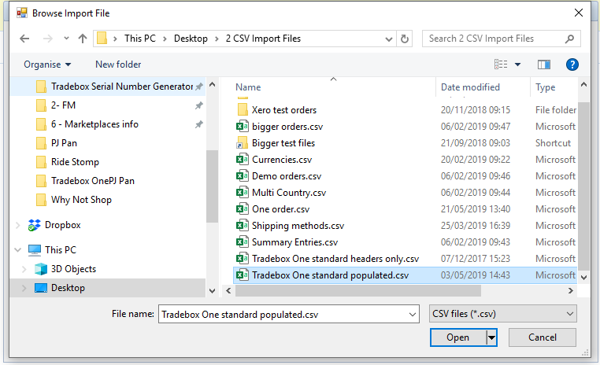Collapse the This PC tree node
Screen dimensions: 600x365
coord(17,250)
